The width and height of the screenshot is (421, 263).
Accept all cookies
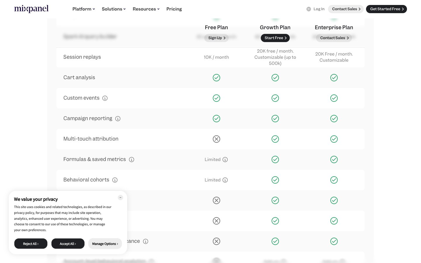point(68,244)
